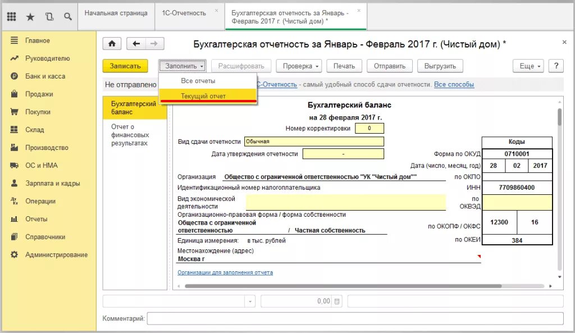575x333 pixels.
Task: Open Зарплата и кадры person icon
Action: (x=14, y=183)
